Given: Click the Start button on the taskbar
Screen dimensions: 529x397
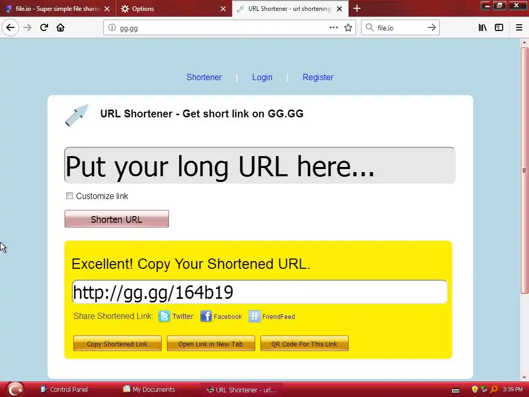Looking at the screenshot, I should [x=14, y=389].
